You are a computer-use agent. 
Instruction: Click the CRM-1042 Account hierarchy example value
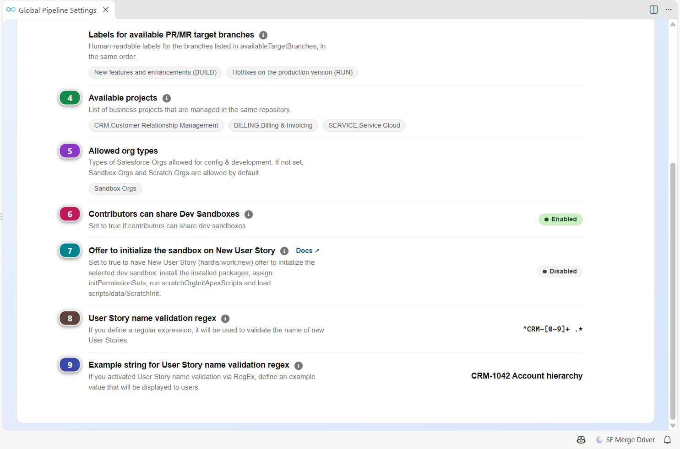click(x=527, y=376)
